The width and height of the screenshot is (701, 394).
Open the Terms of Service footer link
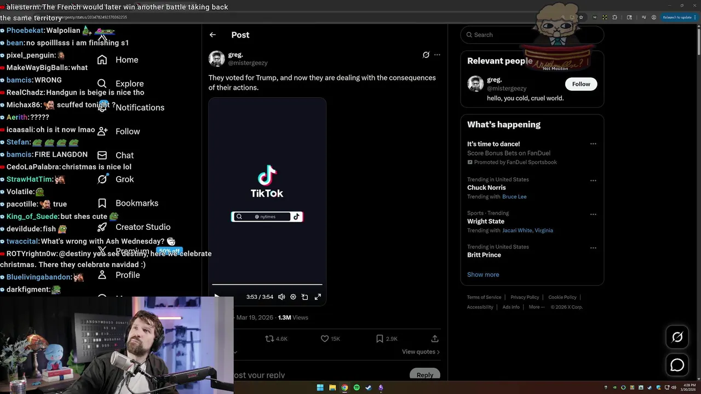484,297
